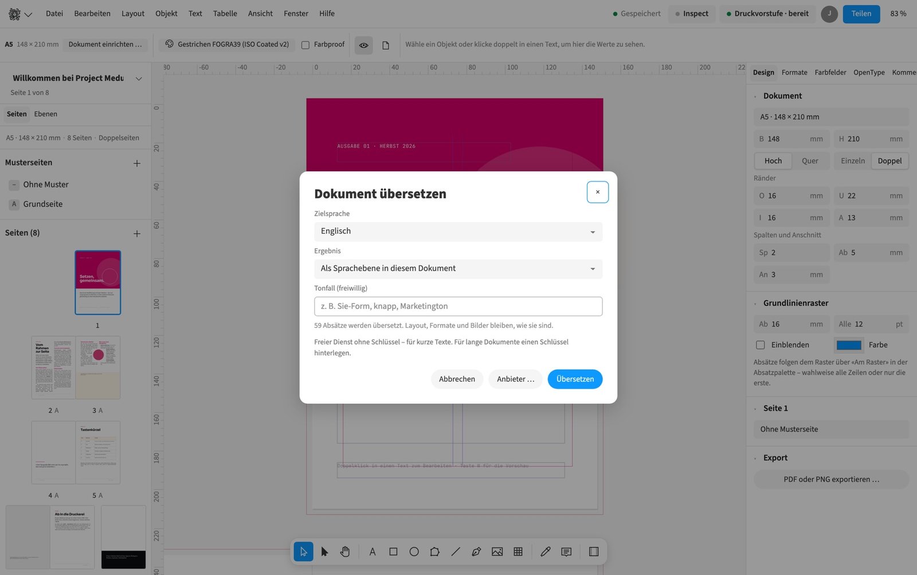Select the hand pan tool
The image size is (917, 575).
point(345,551)
